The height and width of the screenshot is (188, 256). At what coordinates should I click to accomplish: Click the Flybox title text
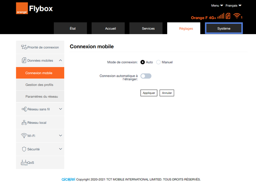click(41, 9)
